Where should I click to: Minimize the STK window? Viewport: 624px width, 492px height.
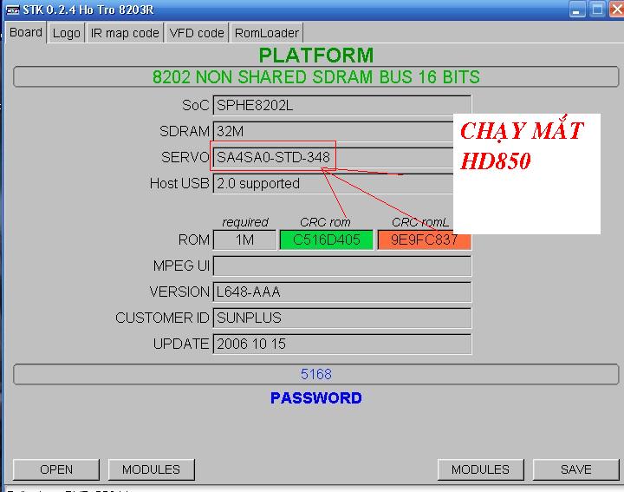(576, 10)
